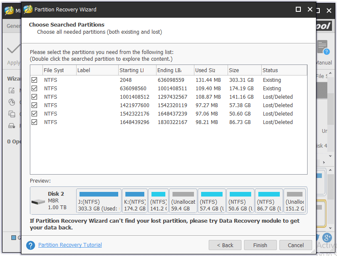
Task: Uncheck the partition starting at 636098560
Action: [x=34, y=88]
